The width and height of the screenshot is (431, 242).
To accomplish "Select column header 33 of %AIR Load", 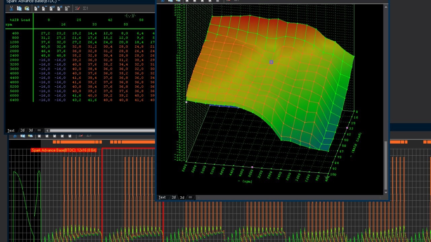I will pyautogui.click(x=95, y=24).
